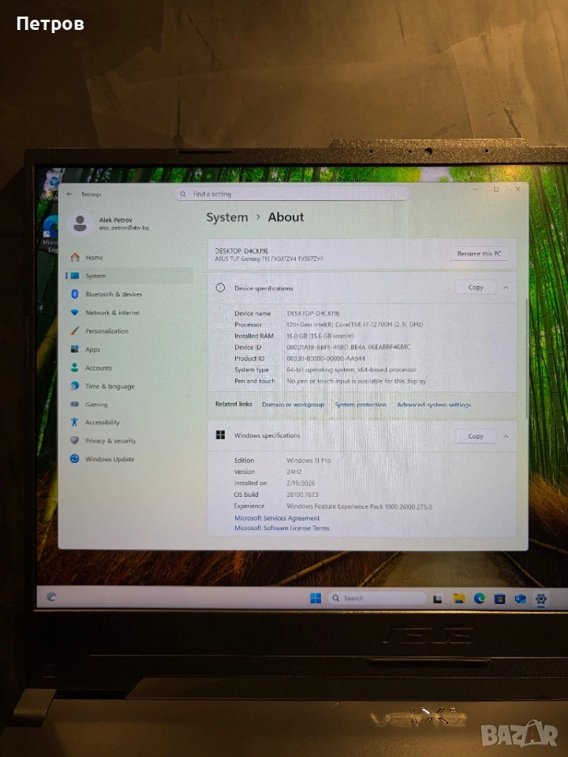The width and height of the screenshot is (568, 757).
Task: Open Windows Update page
Action: pos(110,459)
